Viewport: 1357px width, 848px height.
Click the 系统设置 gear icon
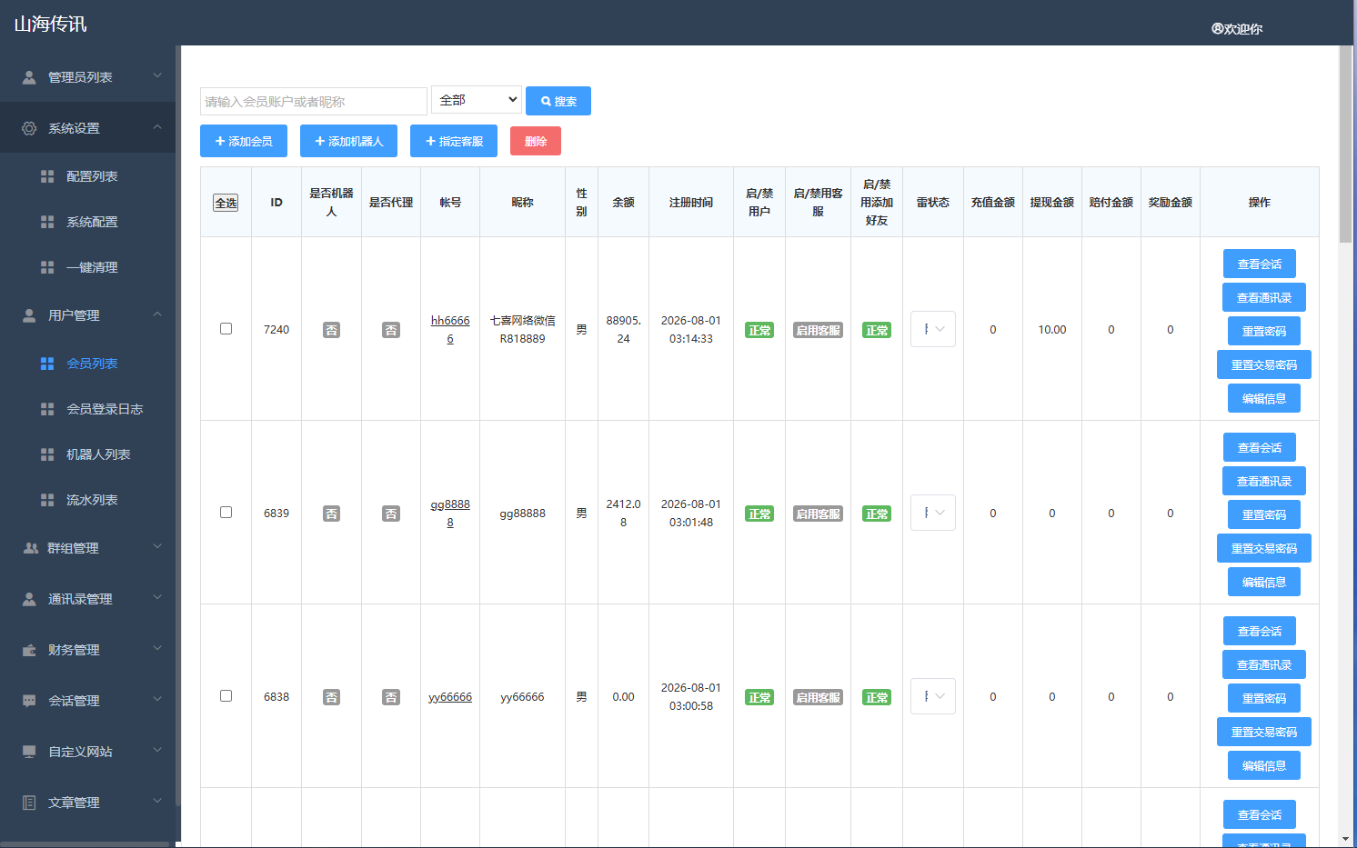[29, 128]
